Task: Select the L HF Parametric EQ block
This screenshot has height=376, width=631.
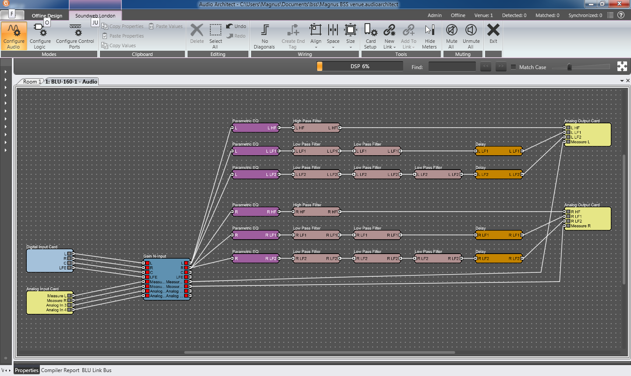Action: tap(255, 128)
